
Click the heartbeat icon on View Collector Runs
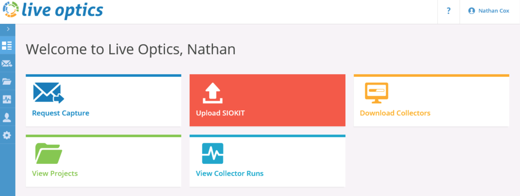pos(213,153)
